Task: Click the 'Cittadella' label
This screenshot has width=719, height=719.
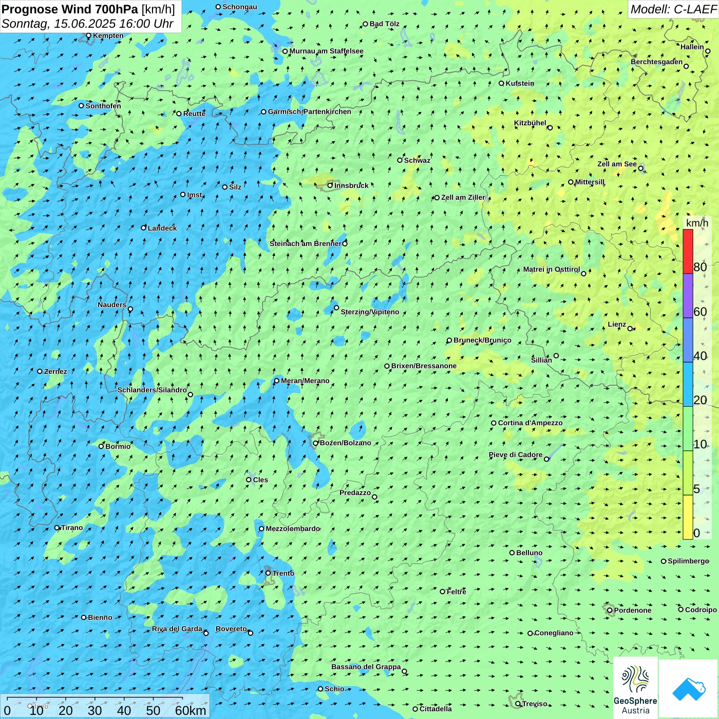Action: (x=436, y=709)
